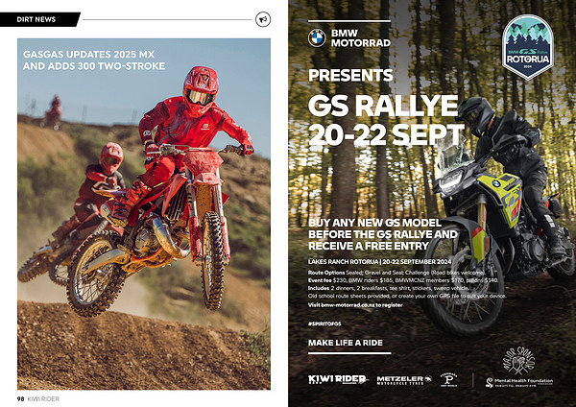Open the GasGas updates 2025 MX headline
This screenshot has width=576, height=407.
point(94,60)
